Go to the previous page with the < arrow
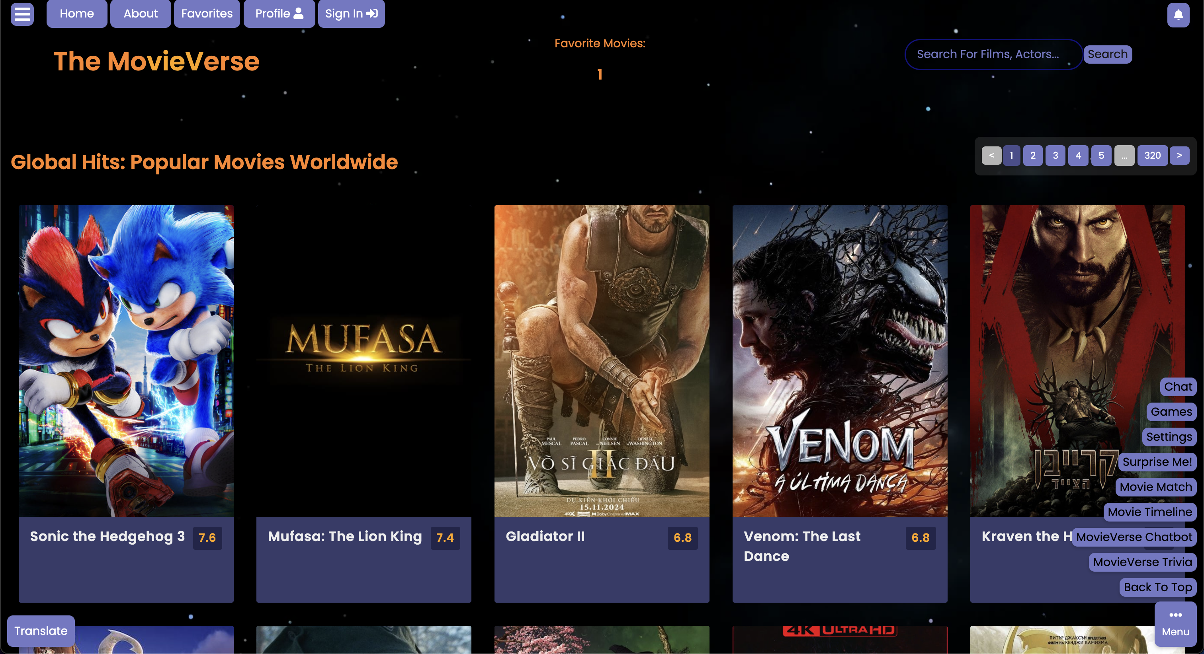The width and height of the screenshot is (1204, 654). tap(991, 156)
